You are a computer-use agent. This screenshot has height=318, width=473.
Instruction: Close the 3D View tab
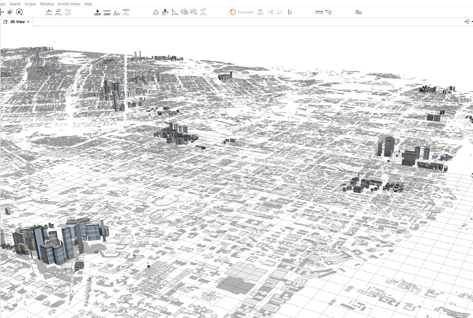tap(28, 22)
